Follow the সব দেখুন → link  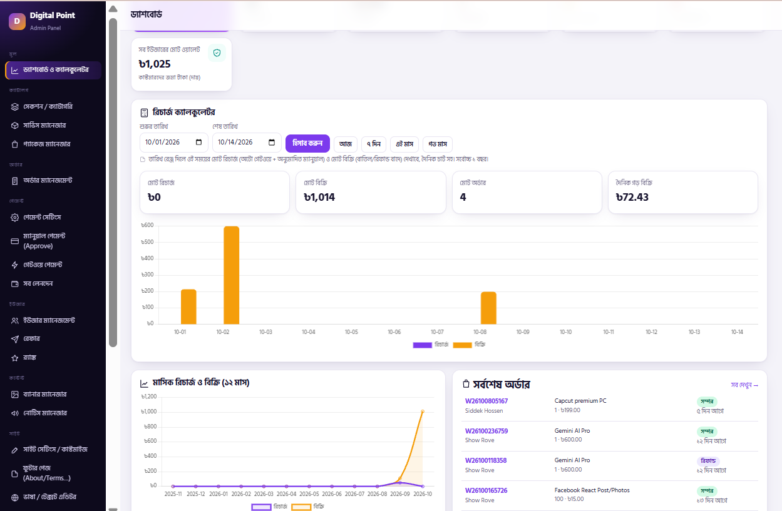coord(744,385)
